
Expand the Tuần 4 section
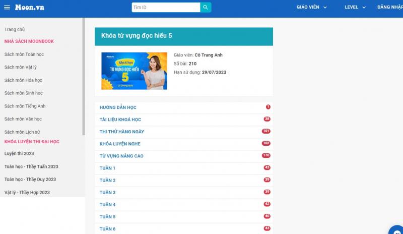[184, 205]
